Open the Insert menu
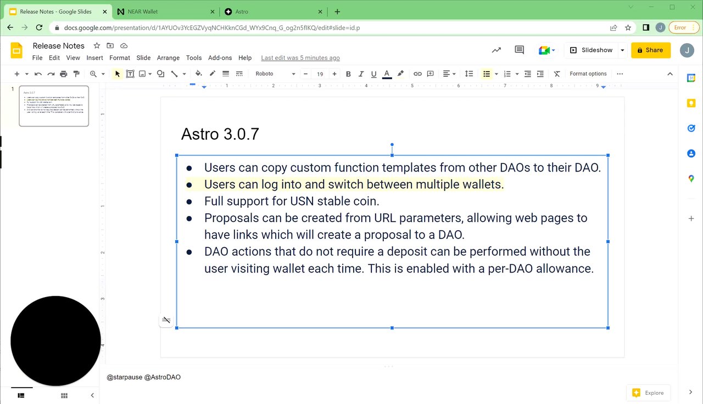The width and height of the screenshot is (703, 404). 94,58
